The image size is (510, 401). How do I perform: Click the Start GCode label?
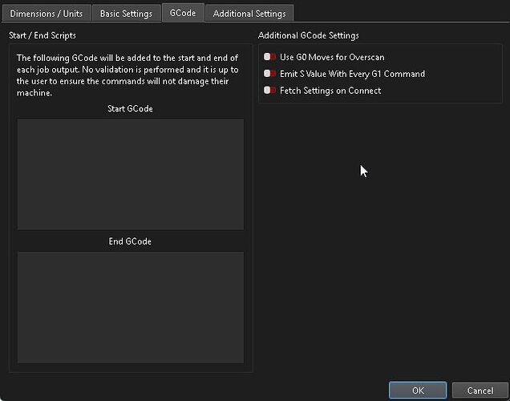(130, 108)
